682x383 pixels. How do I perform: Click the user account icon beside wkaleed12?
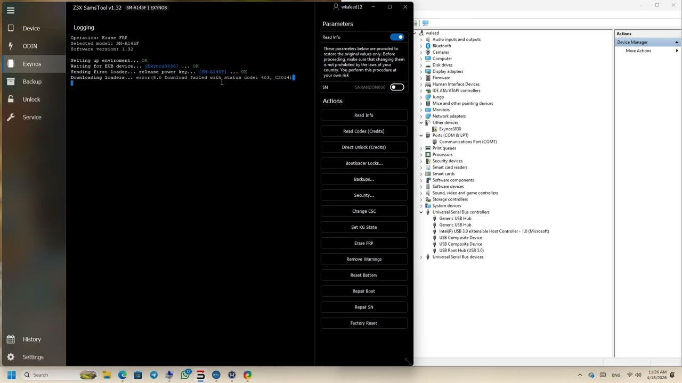(x=336, y=7)
